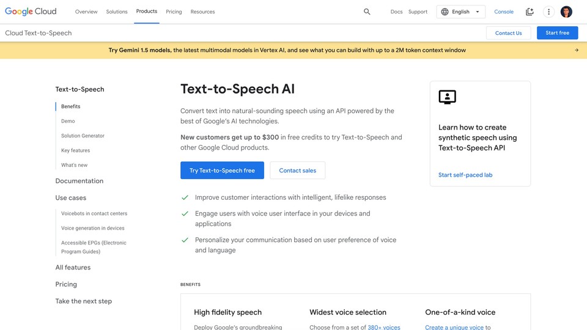Click the synthetic speech lab card title
Image resolution: width=587 pixels, height=330 pixels.
tap(478, 137)
